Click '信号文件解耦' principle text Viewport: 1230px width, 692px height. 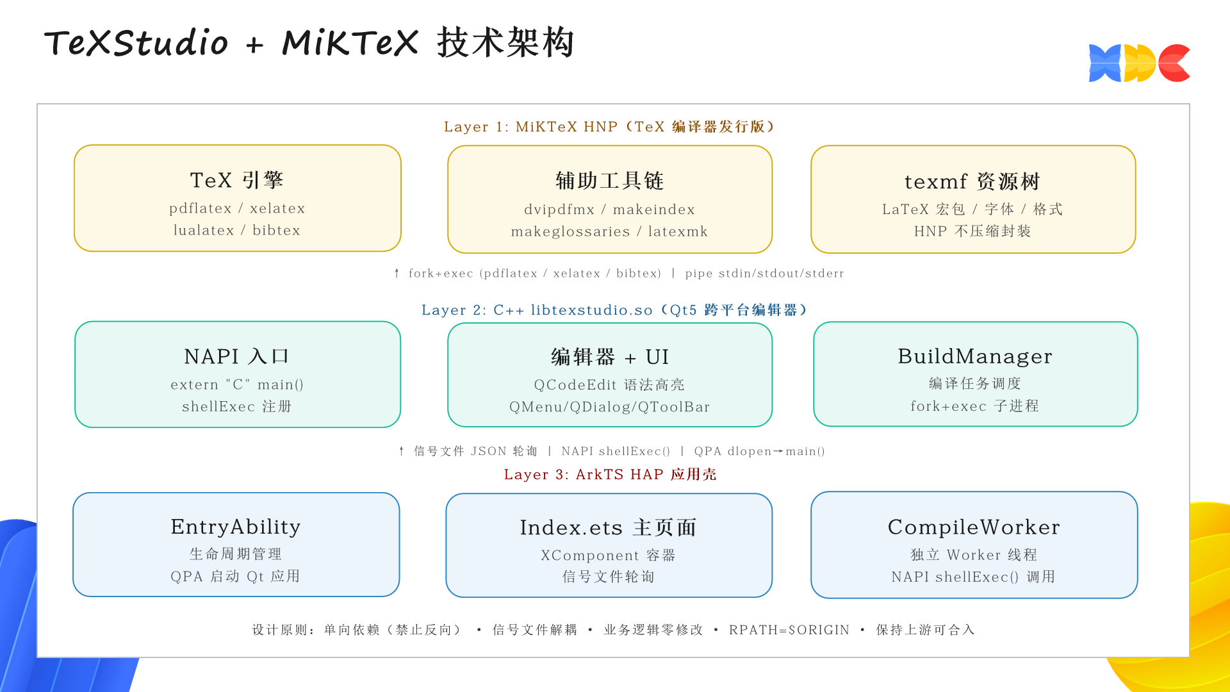535,630
